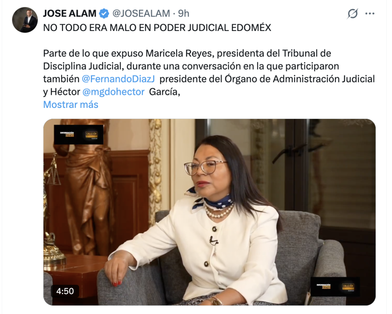Click the Callejón logo at video top-left
Screen dimensions: 392x314
[x=78, y=134]
